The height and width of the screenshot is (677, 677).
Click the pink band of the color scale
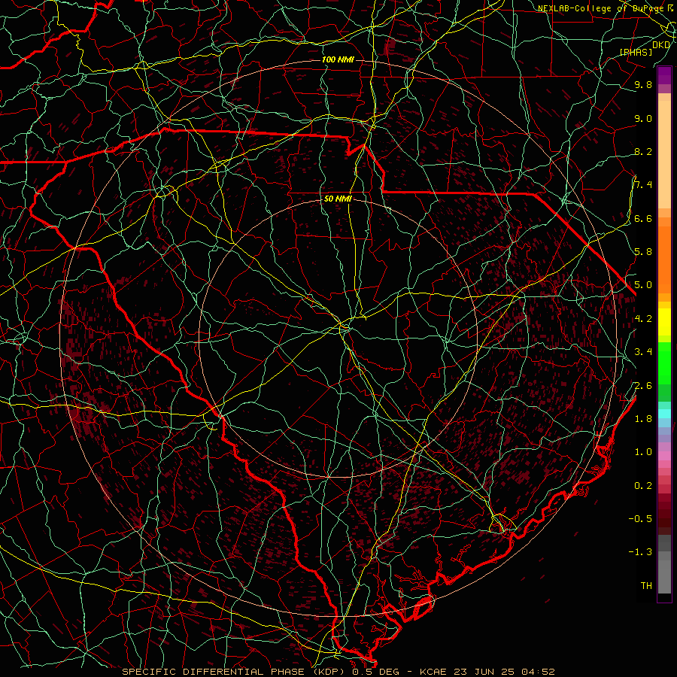664,456
